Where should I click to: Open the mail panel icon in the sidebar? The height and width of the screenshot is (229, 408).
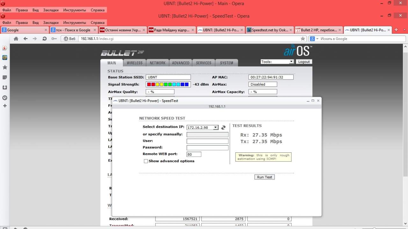coord(5,58)
